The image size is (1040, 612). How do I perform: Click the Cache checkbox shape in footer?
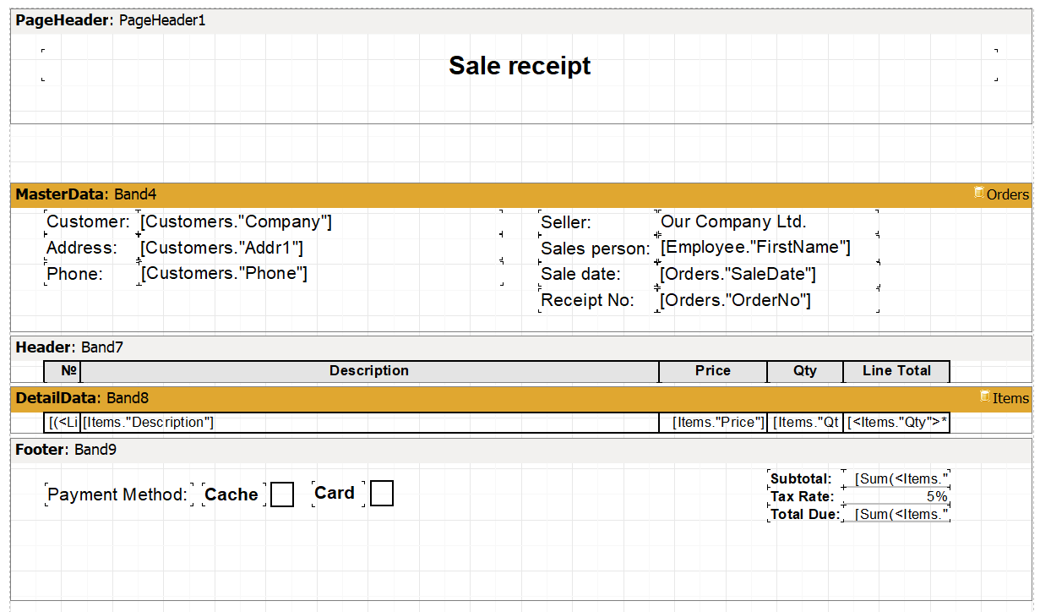(x=282, y=495)
